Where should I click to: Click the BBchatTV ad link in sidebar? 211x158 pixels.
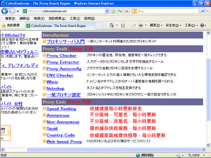point(13,35)
